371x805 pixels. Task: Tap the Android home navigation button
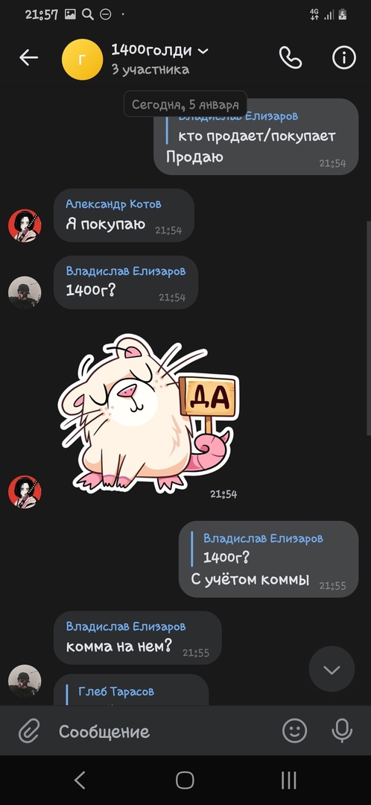tap(185, 780)
